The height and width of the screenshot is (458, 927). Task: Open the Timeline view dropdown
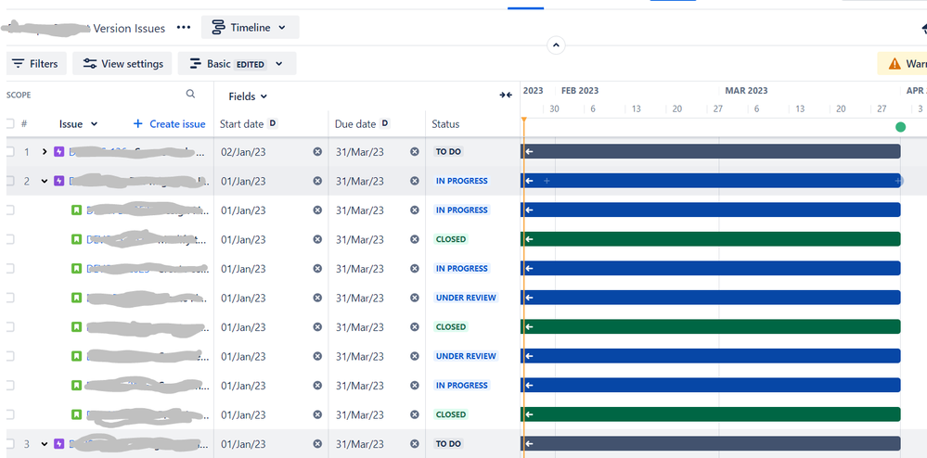[x=251, y=28]
